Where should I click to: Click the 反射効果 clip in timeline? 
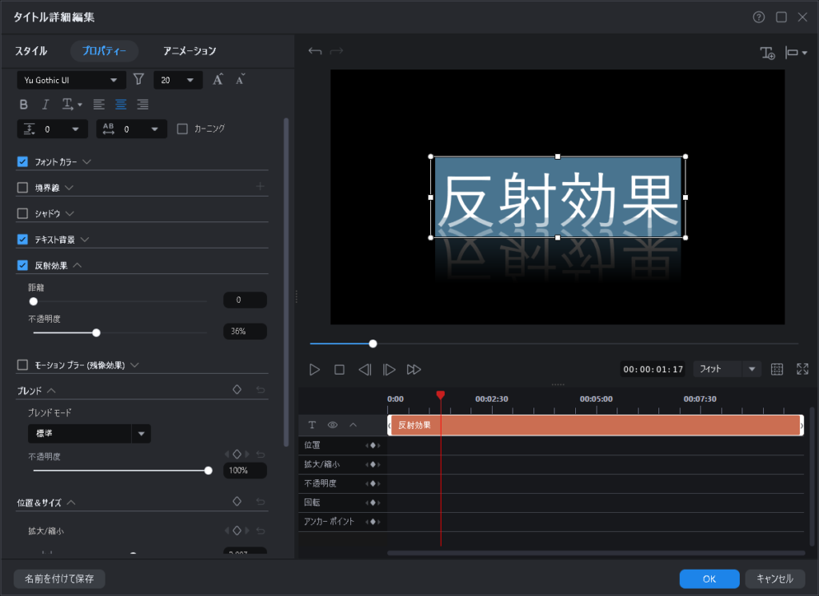595,425
